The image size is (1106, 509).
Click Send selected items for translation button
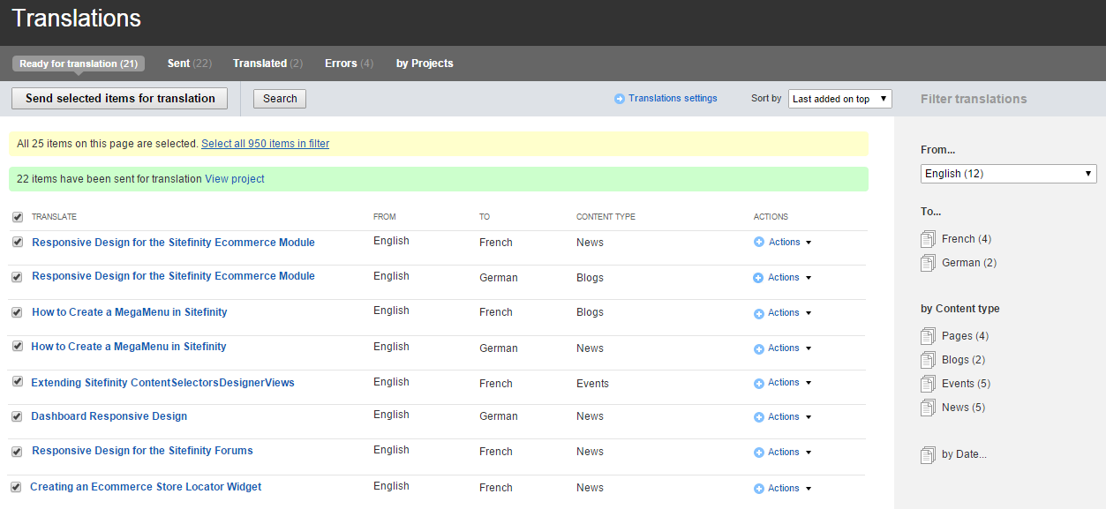coord(120,99)
